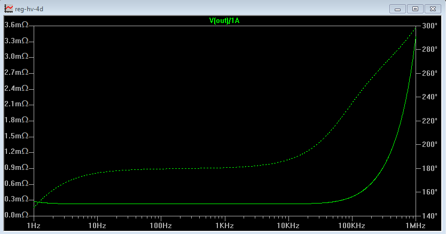Click the 0.3mΩ left axis label
Viewport: 446px width, 234px height.
[17, 199]
